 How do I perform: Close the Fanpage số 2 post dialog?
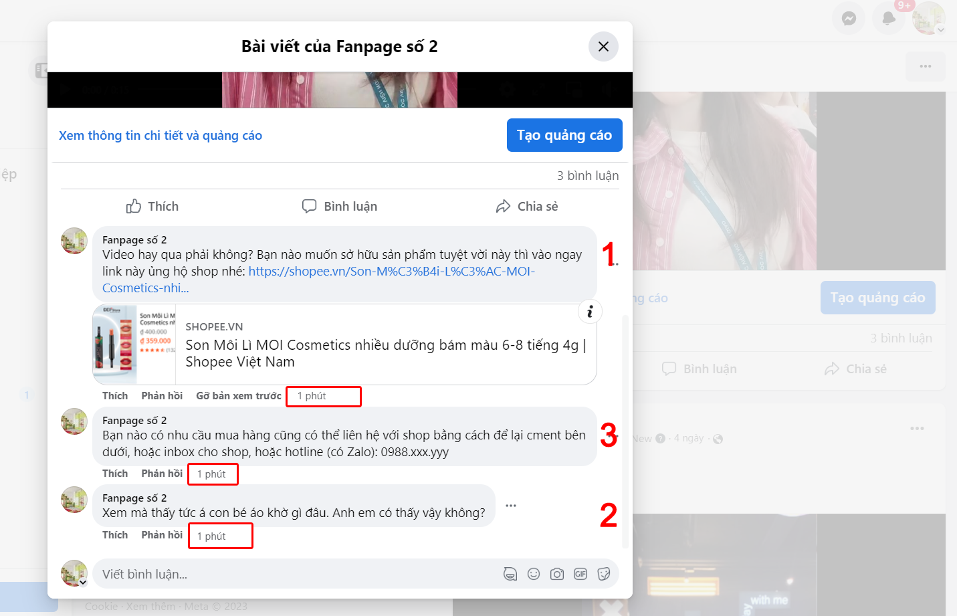coord(603,47)
